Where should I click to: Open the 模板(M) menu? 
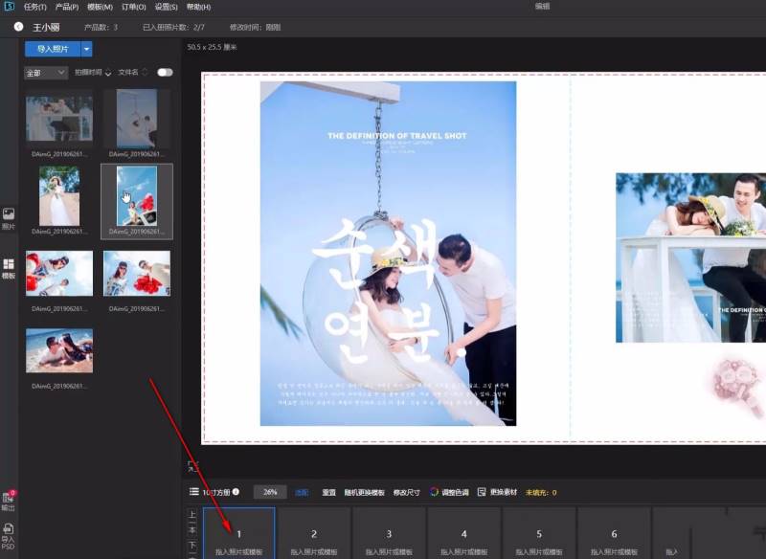[x=100, y=7]
